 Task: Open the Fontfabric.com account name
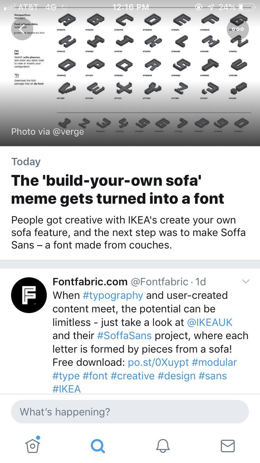coord(90,281)
